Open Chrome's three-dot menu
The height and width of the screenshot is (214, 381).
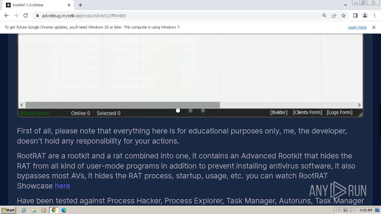pyautogui.click(x=374, y=15)
